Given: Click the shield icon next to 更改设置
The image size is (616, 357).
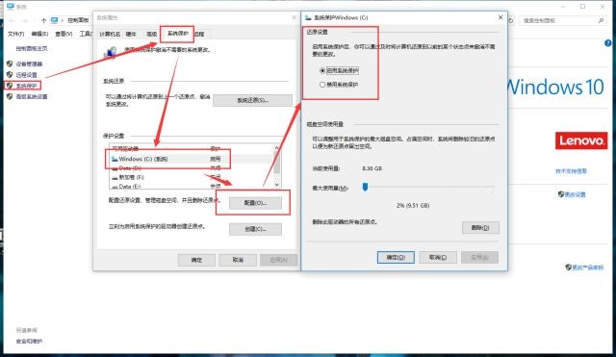Looking at the screenshot, I should [x=561, y=194].
